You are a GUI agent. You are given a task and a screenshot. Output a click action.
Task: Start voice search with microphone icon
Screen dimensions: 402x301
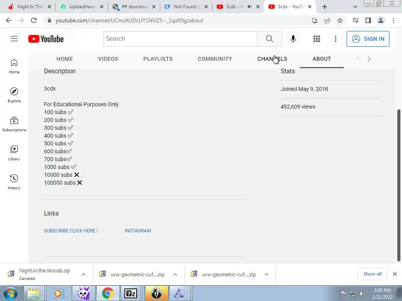[293, 39]
